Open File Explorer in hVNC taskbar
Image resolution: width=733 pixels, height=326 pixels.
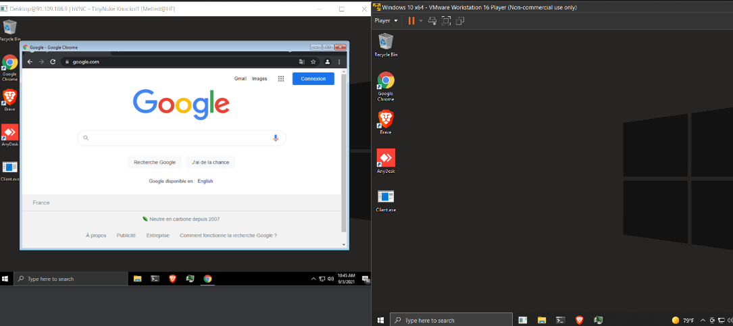click(137, 279)
